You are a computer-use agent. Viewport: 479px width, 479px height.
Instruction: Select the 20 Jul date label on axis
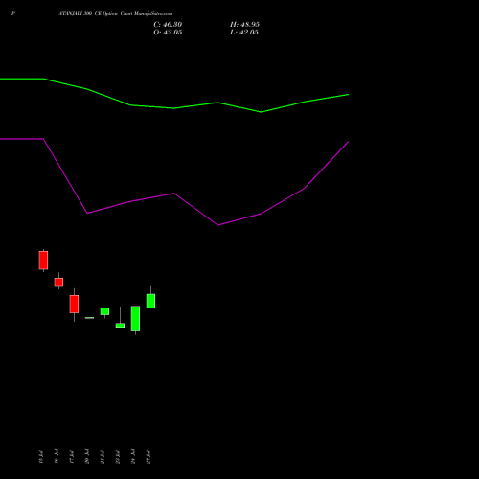pos(86,457)
